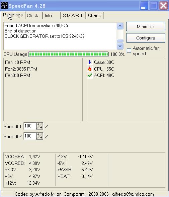The image size is (169, 197).
Task: Click the CPU Usage progress bar
Action: [x=68, y=54]
